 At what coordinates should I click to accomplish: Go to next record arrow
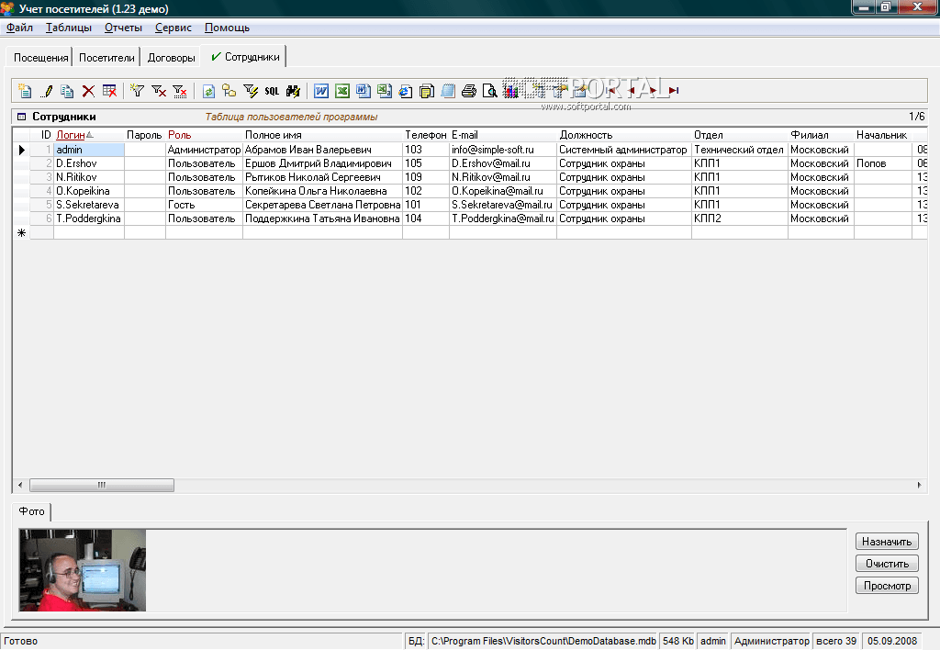click(x=653, y=91)
